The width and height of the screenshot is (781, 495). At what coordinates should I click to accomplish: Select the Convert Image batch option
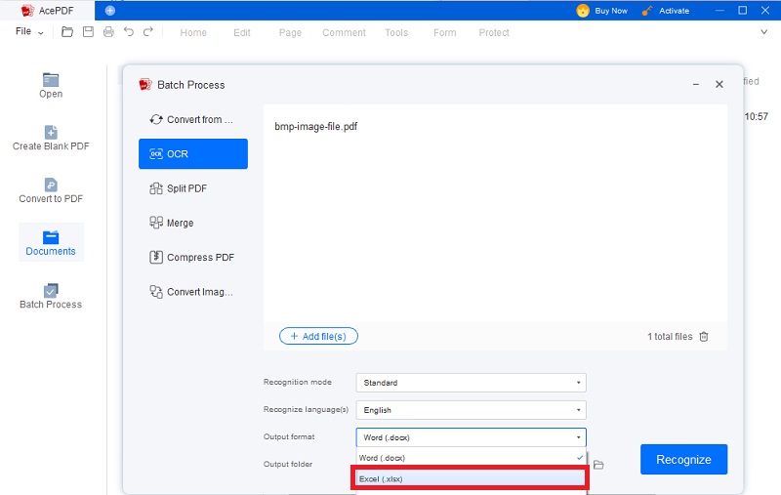point(192,292)
